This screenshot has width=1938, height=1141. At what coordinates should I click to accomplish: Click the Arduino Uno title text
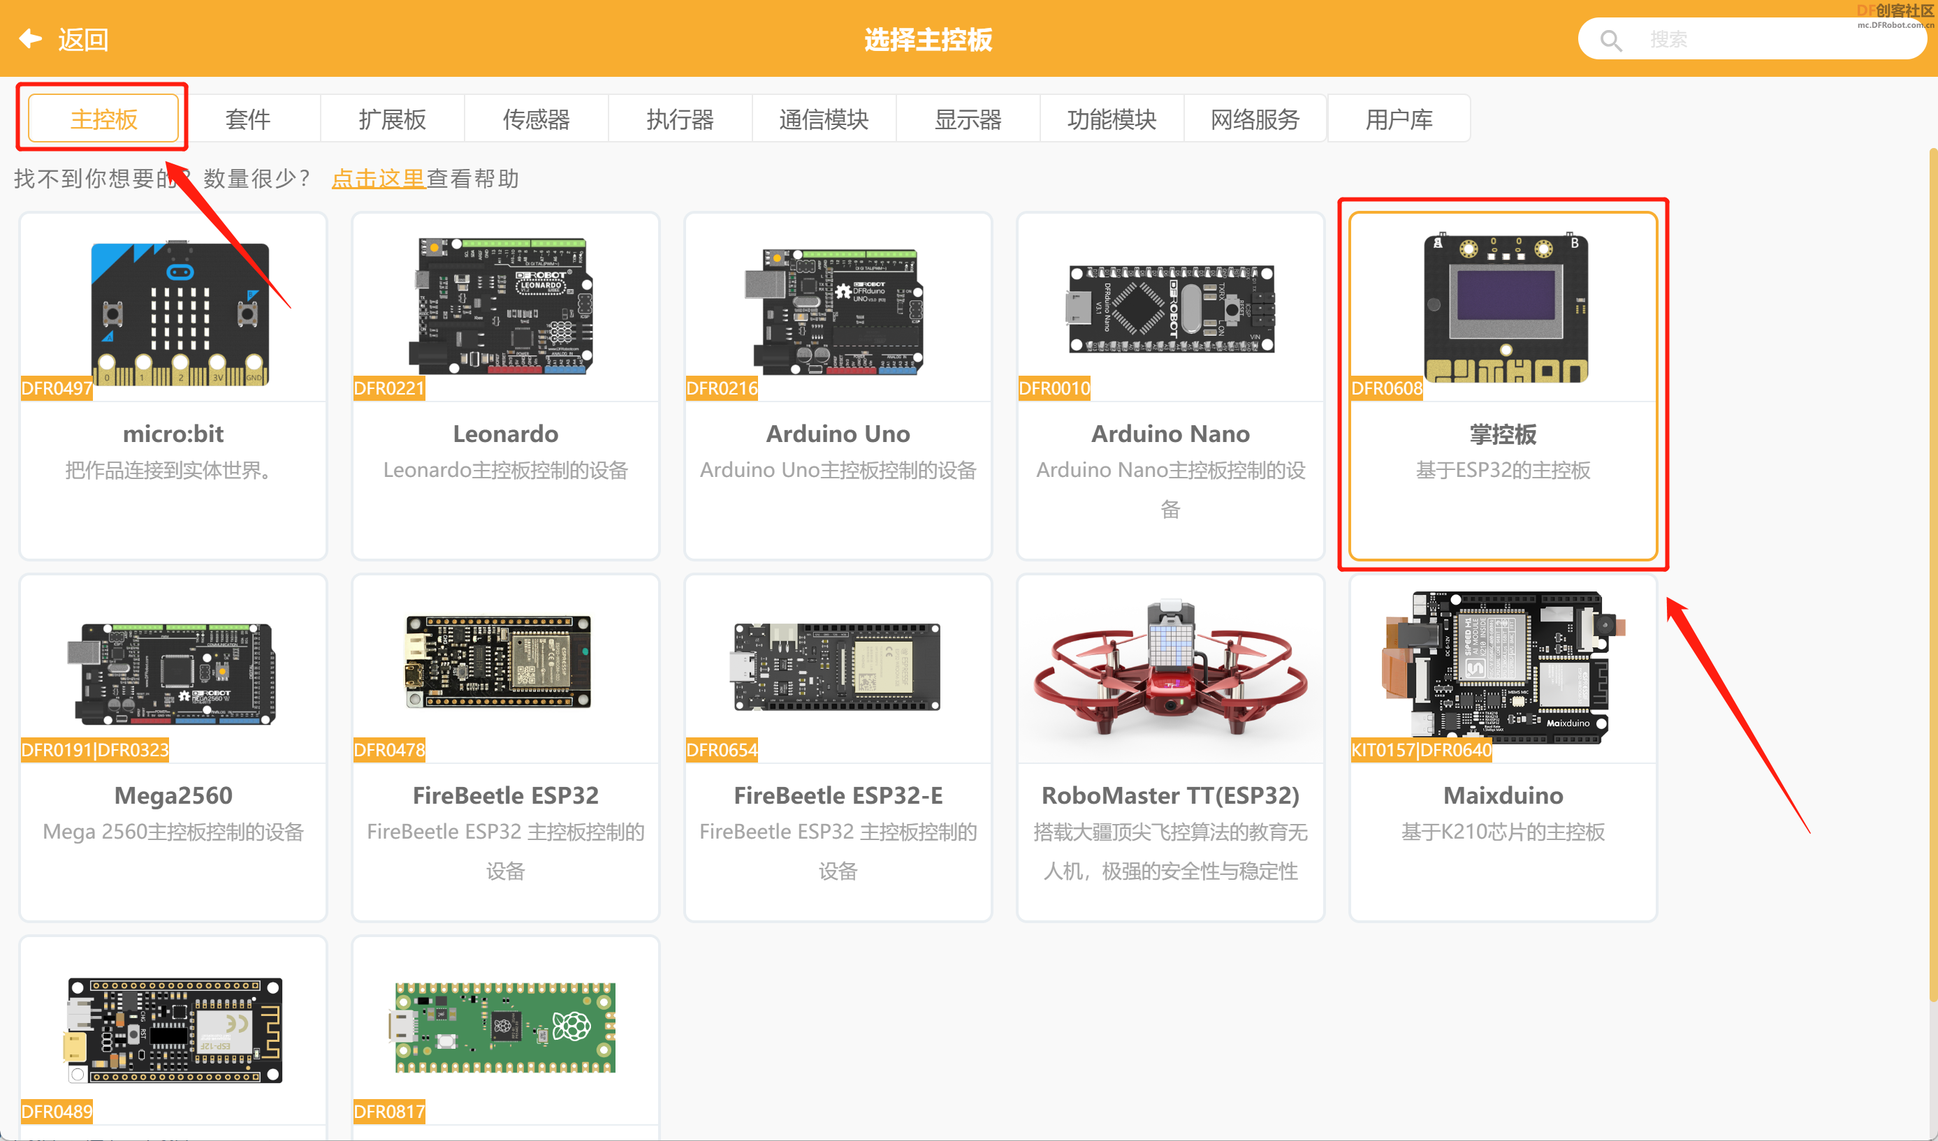click(838, 434)
